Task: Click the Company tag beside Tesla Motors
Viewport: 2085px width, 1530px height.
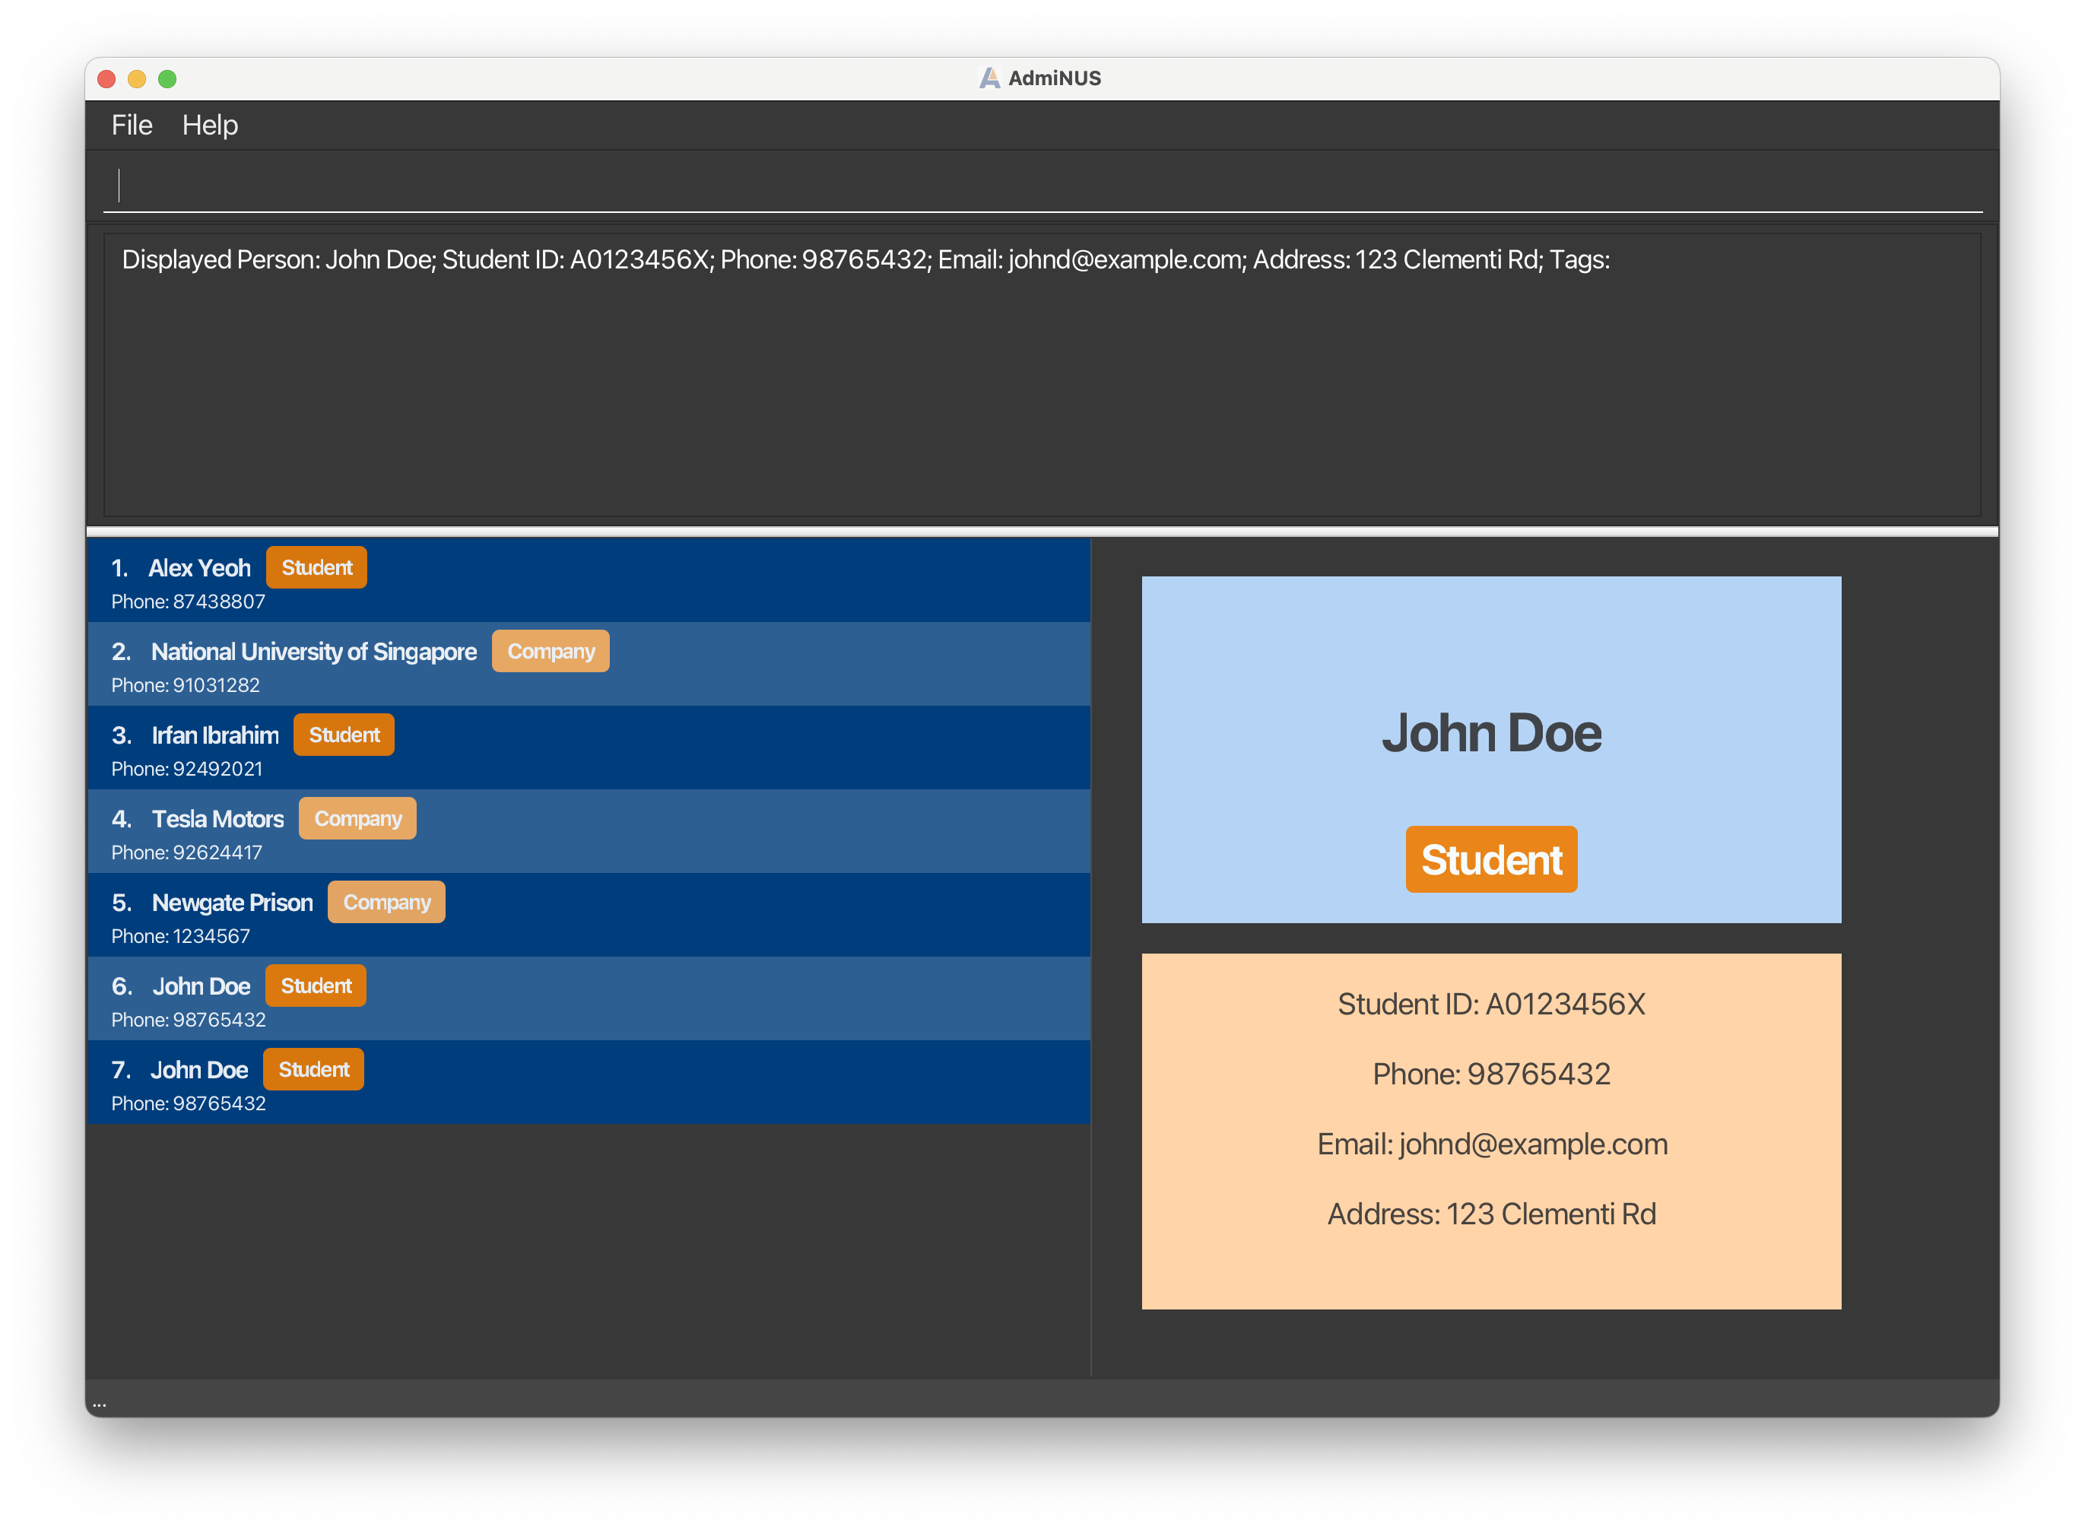Action: coord(357,819)
